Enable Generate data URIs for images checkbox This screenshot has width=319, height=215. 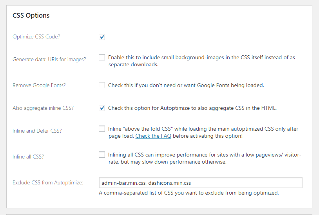pyautogui.click(x=102, y=58)
